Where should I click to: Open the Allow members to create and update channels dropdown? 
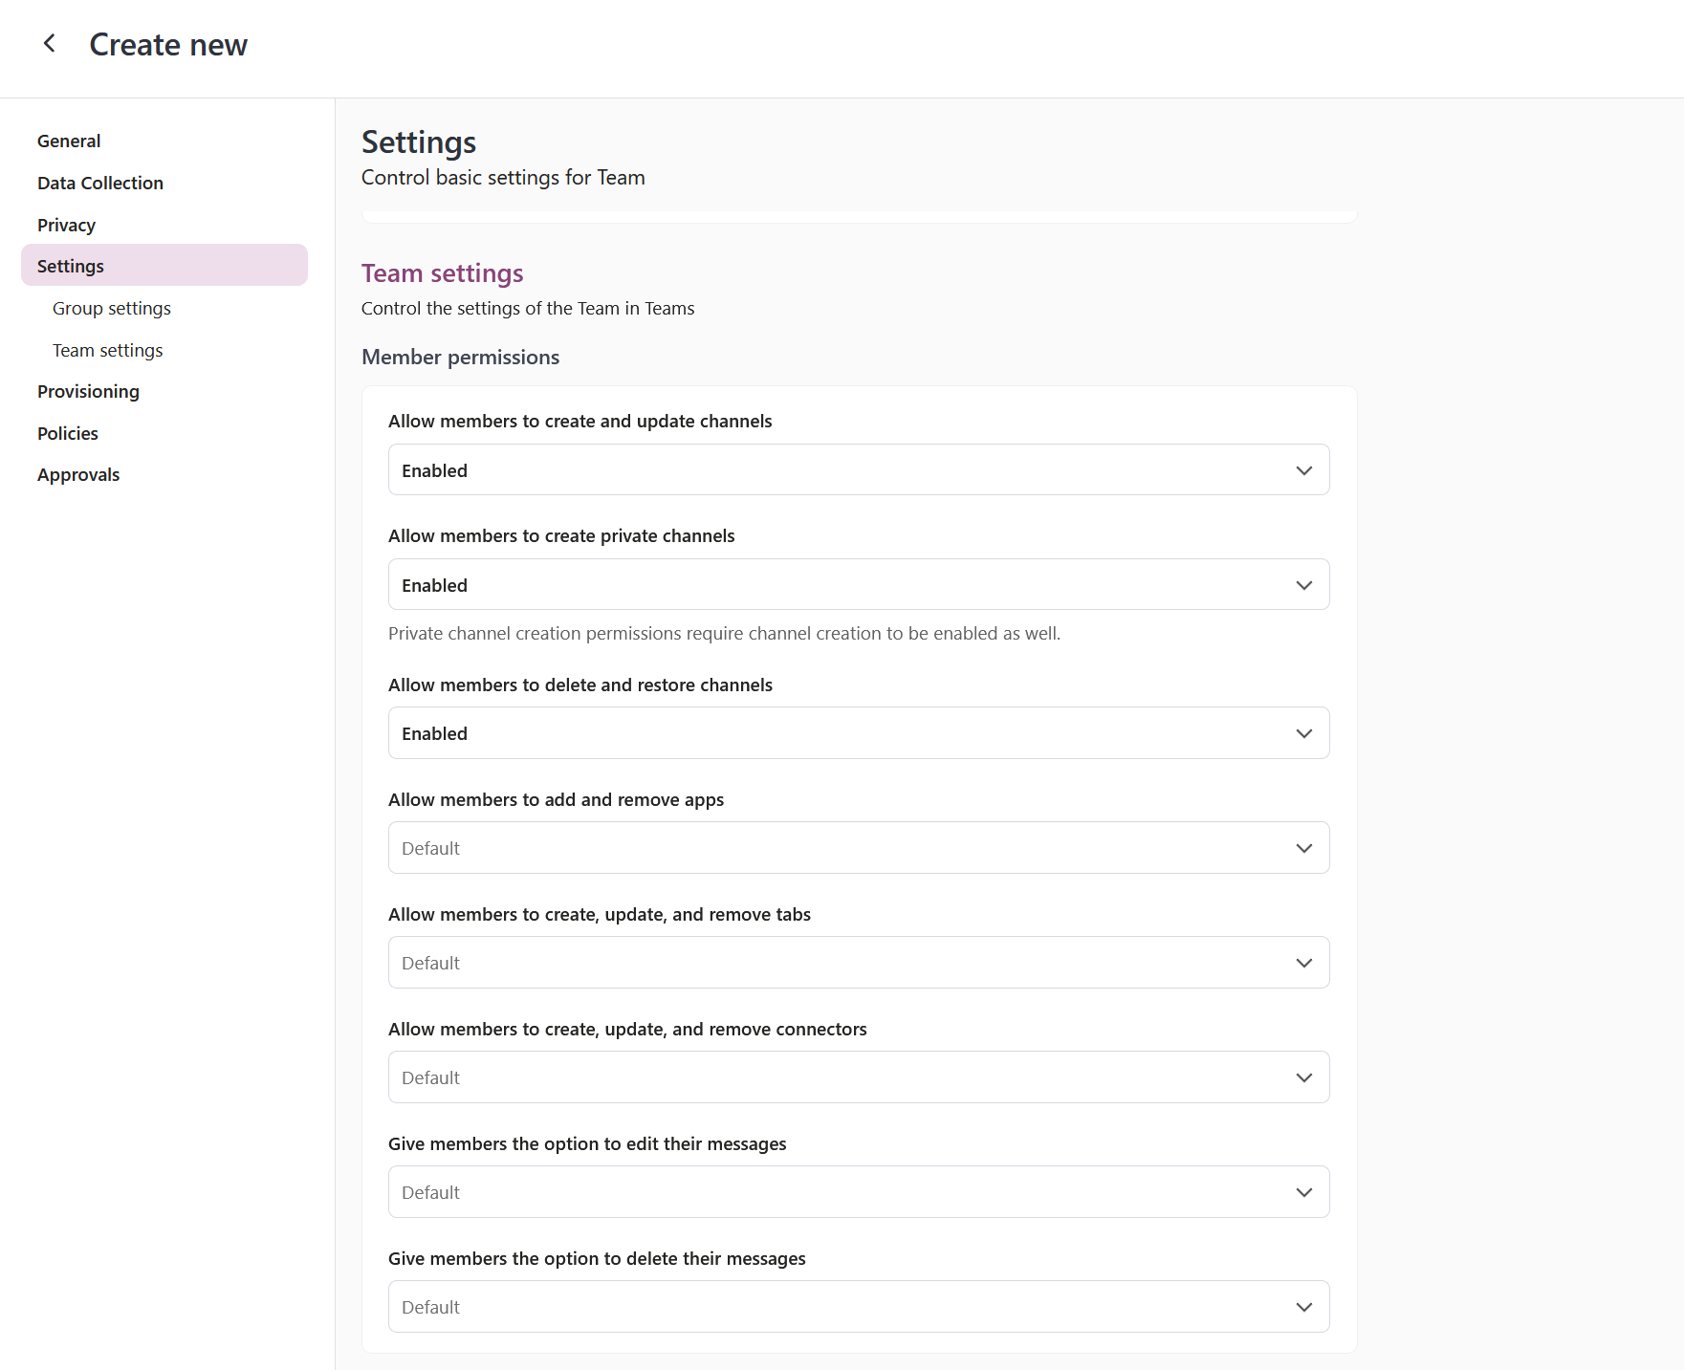(858, 469)
